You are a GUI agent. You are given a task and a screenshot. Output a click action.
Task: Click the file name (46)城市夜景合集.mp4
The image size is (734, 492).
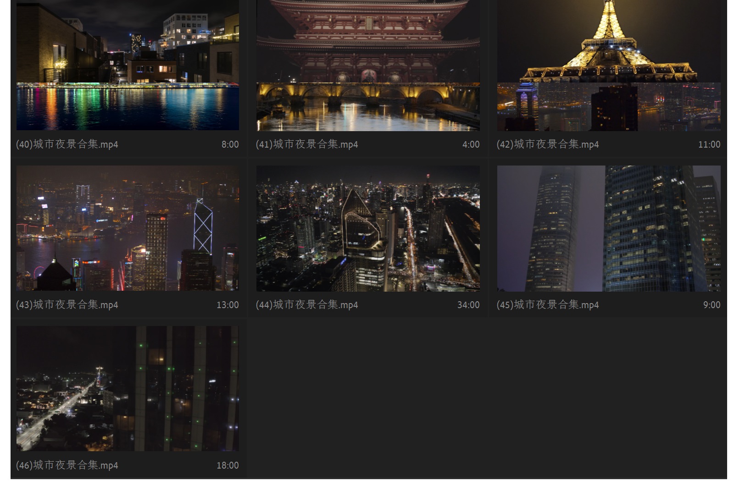click(67, 465)
